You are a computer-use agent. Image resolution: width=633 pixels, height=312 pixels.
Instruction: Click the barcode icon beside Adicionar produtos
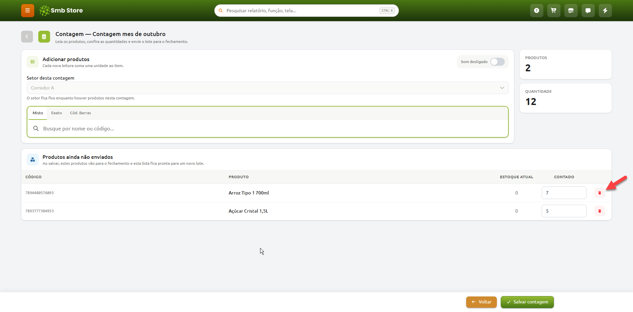pyautogui.click(x=33, y=62)
